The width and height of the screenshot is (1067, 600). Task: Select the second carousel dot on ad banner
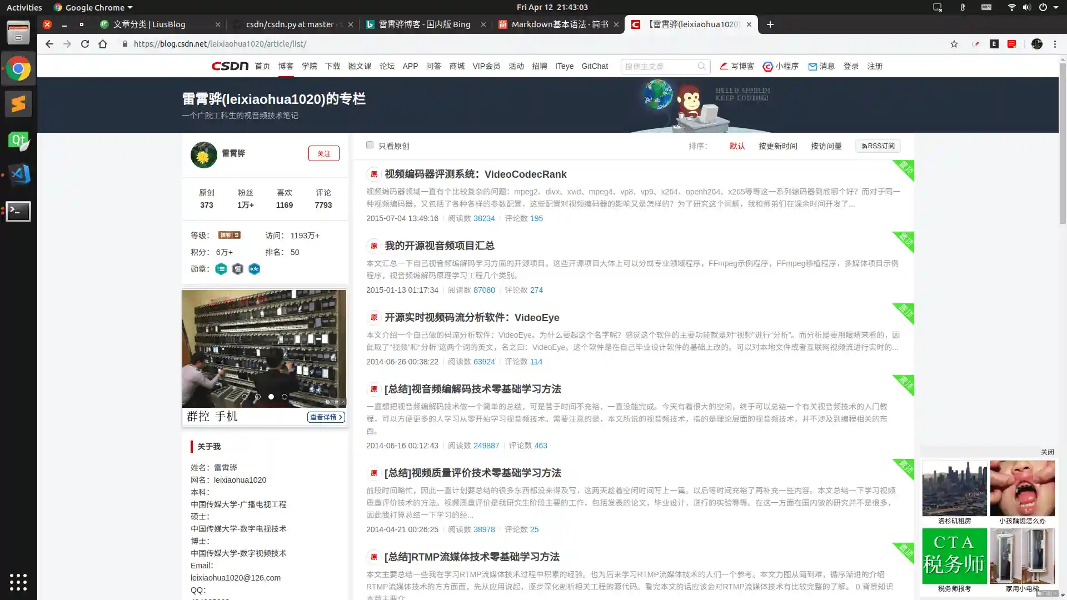(x=258, y=397)
